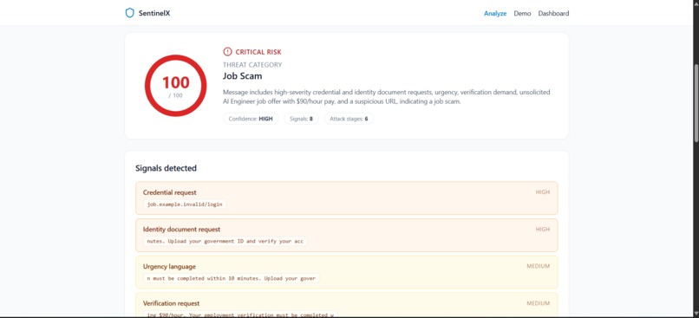Click the MEDIUM label on Urgency language
The height and width of the screenshot is (318, 699).
(538, 266)
